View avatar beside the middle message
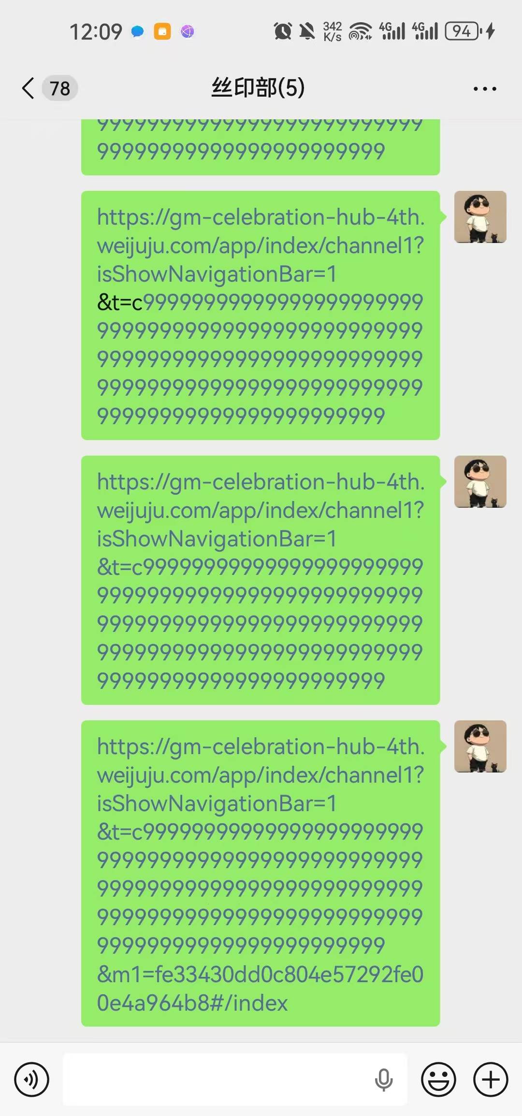Image resolution: width=522 pixels, height=1116 pixels. click(x=480, y=482)
